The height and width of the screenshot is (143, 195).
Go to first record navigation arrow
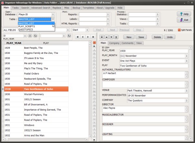(x=78, y=37)
